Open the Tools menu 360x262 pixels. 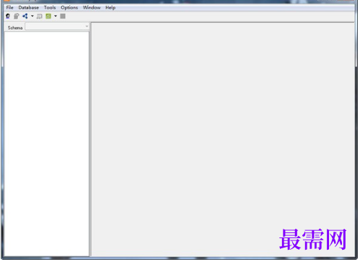click(x=50, y=7)
